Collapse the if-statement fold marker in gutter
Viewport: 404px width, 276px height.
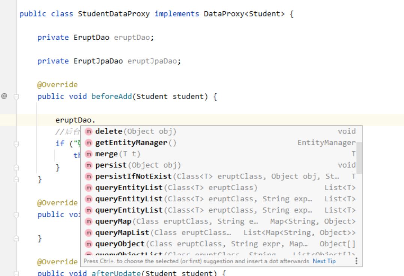(16, 144)
